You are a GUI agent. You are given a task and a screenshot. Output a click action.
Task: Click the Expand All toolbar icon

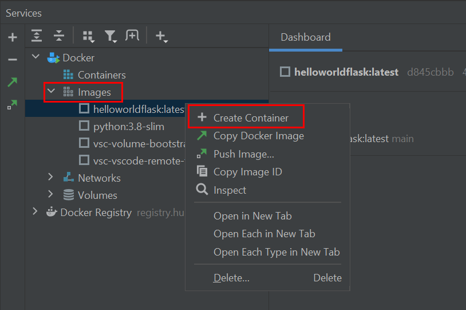point(37,36)
